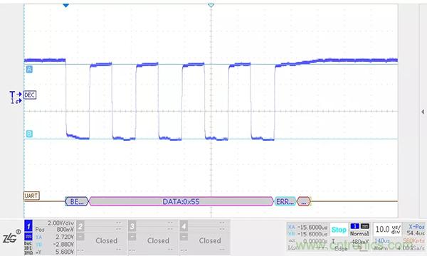The image size is (427, 256).
Task: Open the 10.0 us/div timebase selector
Action: (x=388, y=230)
